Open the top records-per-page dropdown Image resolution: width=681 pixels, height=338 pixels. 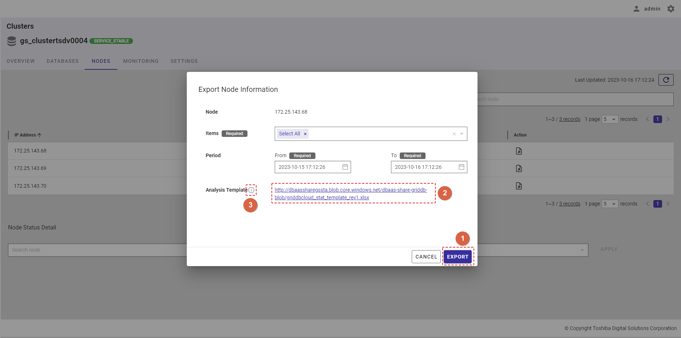[x=610, y=119]
